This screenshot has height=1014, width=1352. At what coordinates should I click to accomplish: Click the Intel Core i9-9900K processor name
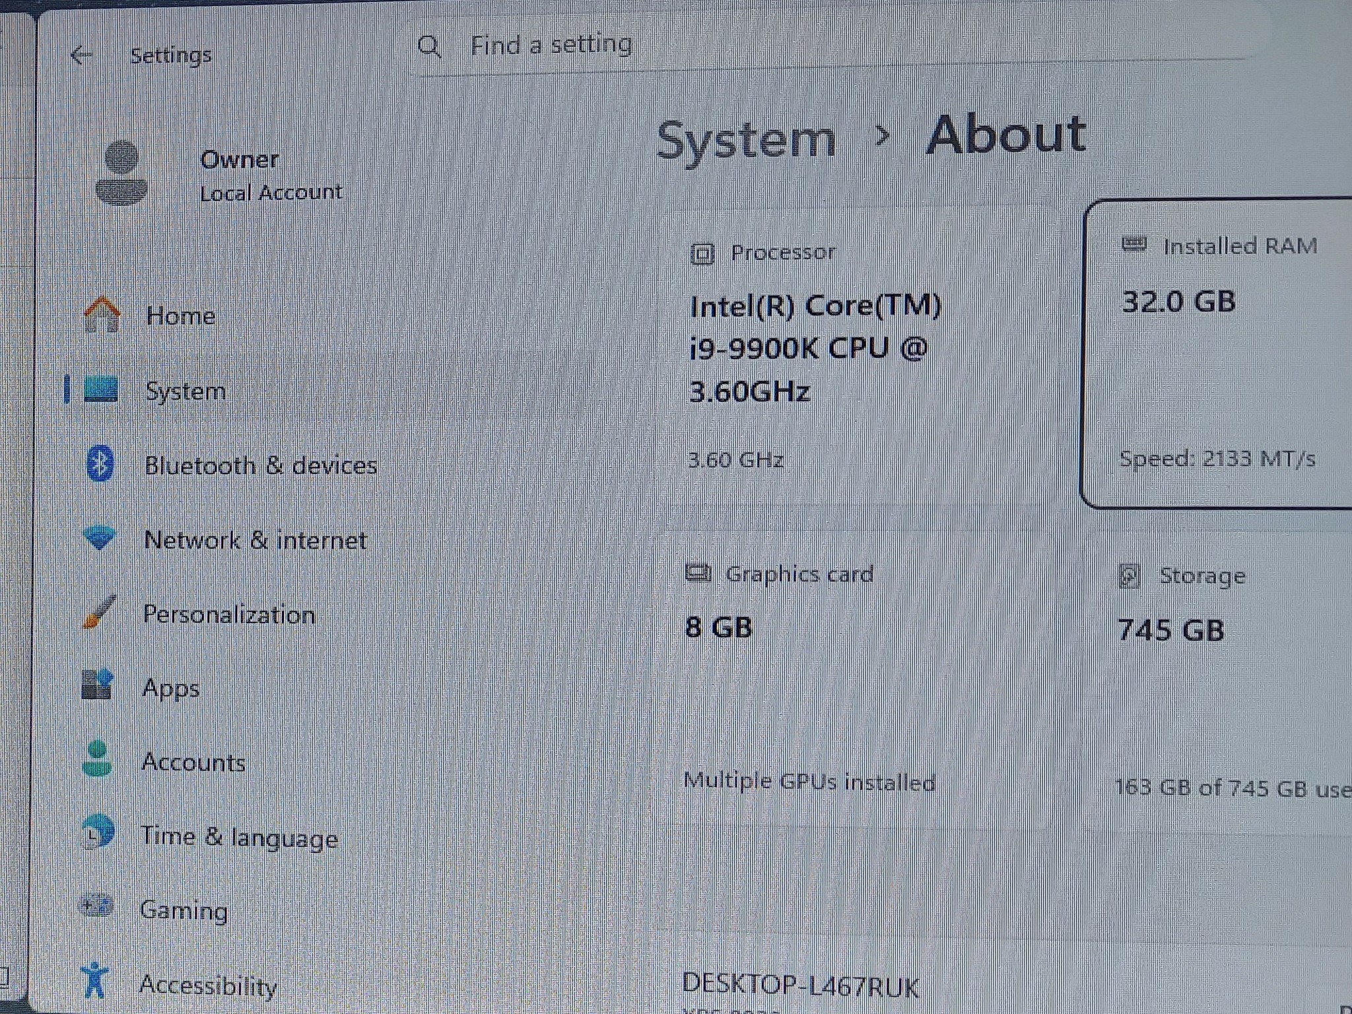point(815,348)
